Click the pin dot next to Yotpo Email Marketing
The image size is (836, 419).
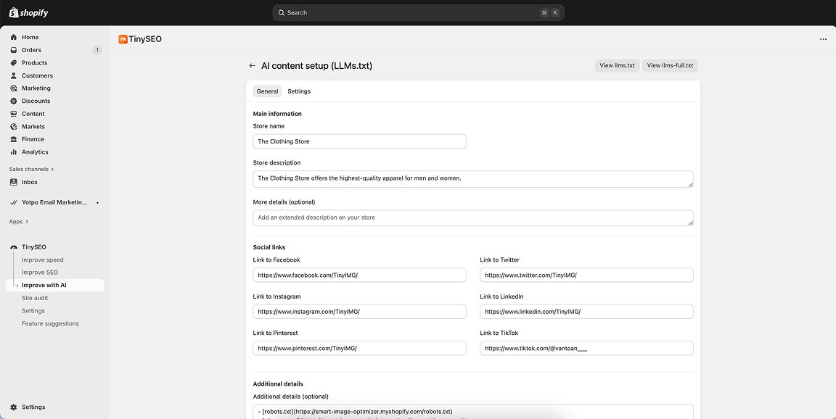[97, 203]
